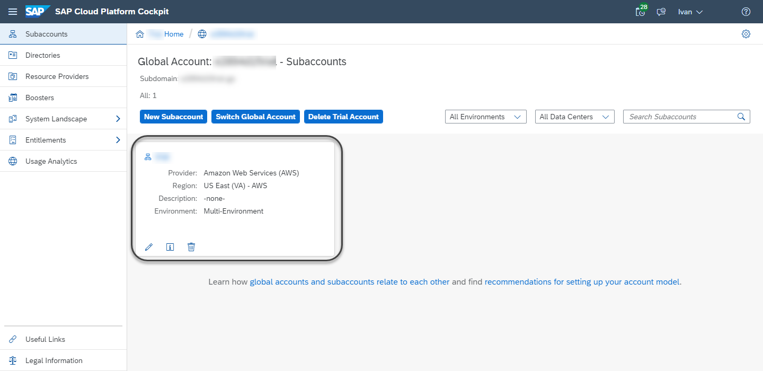
Task: Open Boosters in the sidebar
Action: click(x=64, y=98)
